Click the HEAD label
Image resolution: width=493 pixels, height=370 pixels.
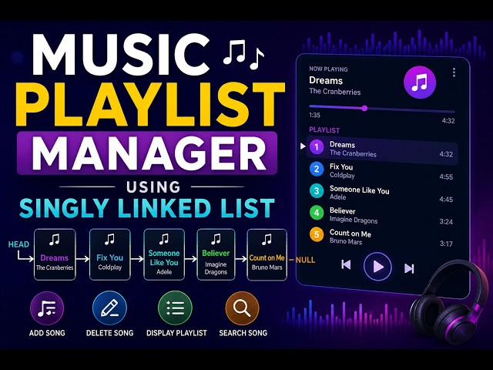18,244
